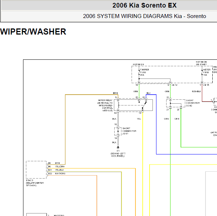
Task: Click the RED/BLK wire label
Action: 196,91
